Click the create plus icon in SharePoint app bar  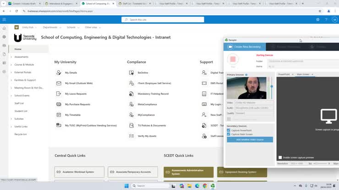coord(4,72)
